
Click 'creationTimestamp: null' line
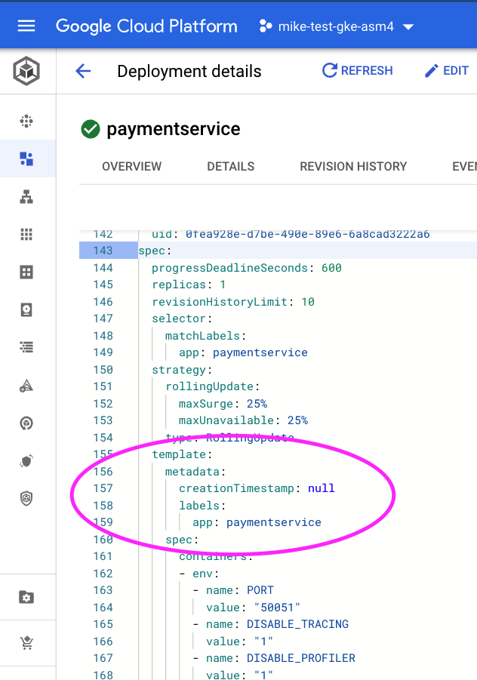click(x=257, y=488)
